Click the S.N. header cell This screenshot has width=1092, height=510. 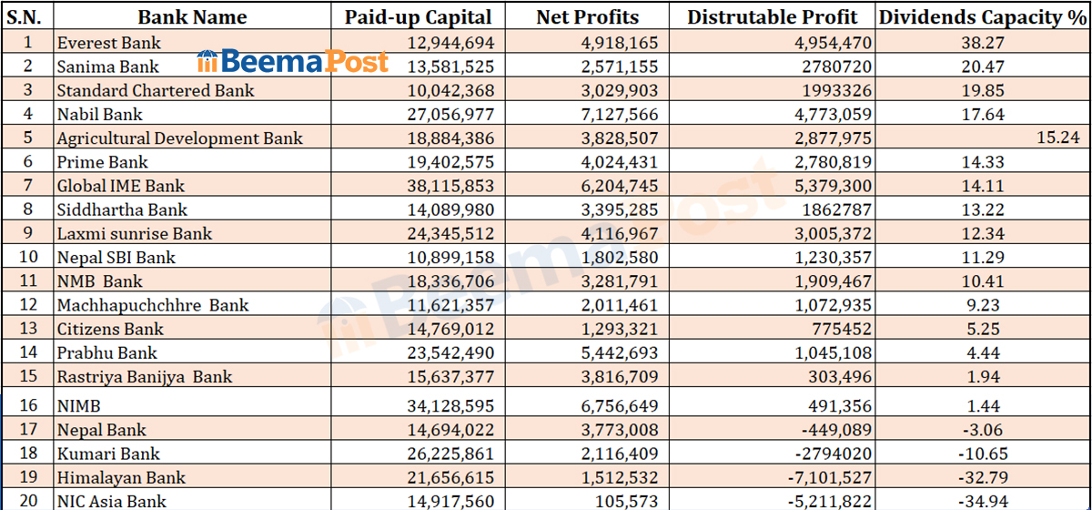click(27, 17)
